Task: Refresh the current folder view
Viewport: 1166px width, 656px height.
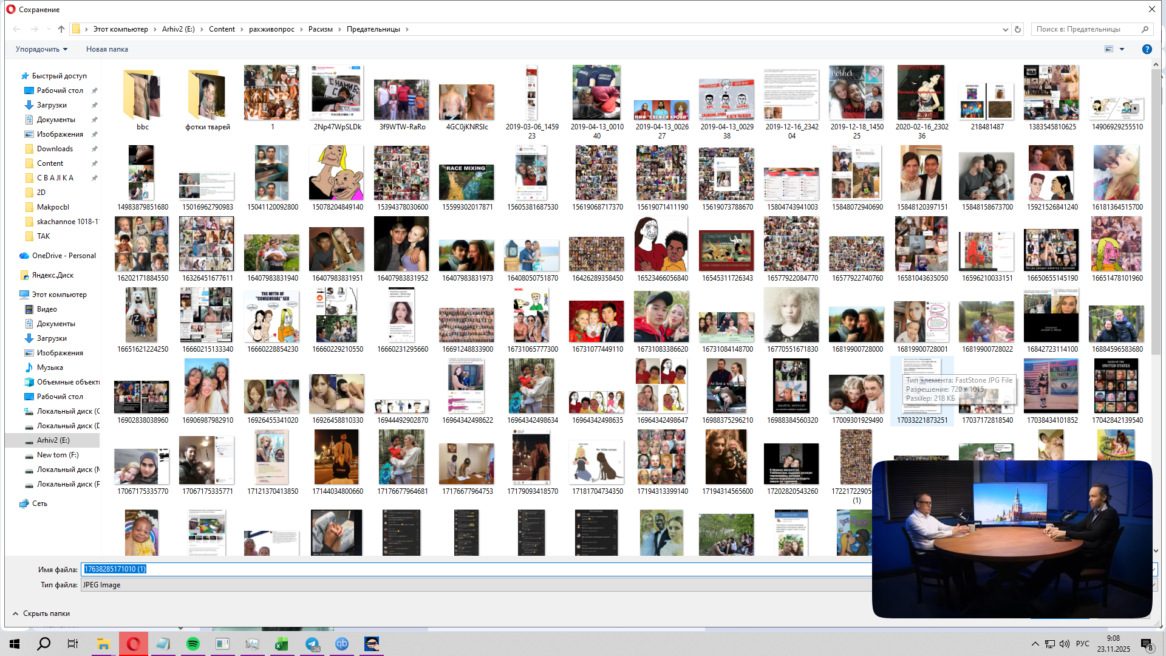Action: pos(1018,29)
